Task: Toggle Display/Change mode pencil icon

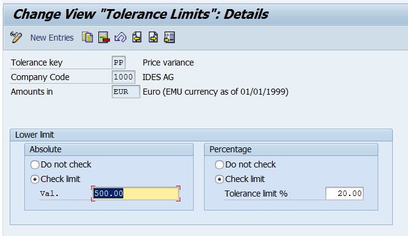Action: coord(16,38)
